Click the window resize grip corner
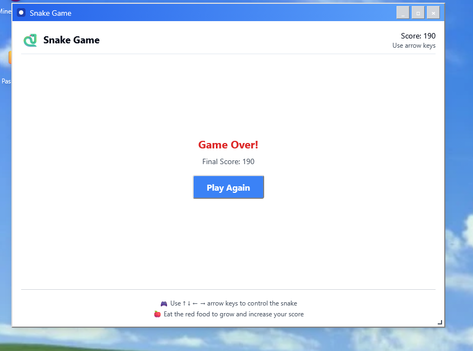Screen dimensions: 473x351 tap(440, 322)
